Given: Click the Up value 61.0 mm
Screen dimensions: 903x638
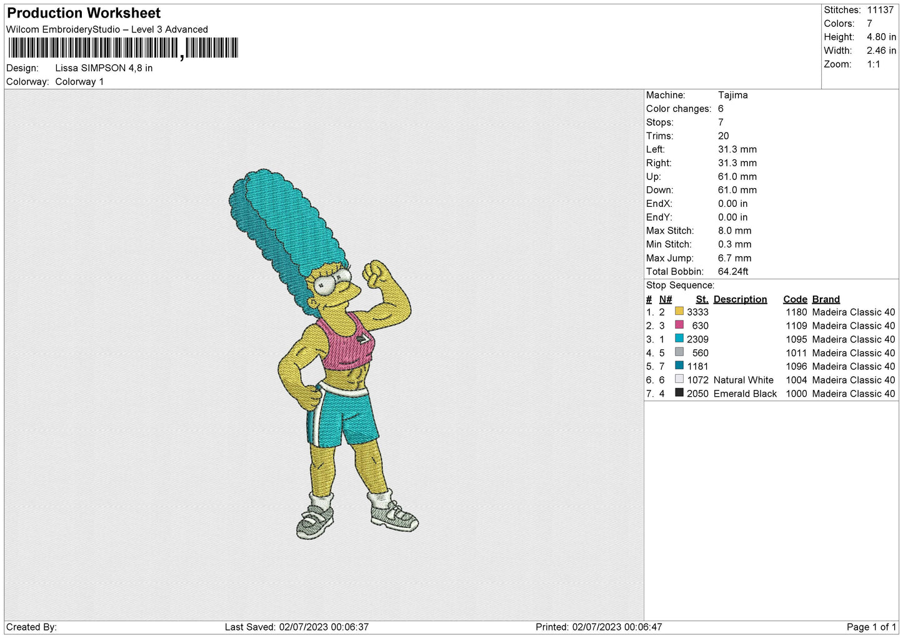Looking at the screenshot, I should 737,177.
